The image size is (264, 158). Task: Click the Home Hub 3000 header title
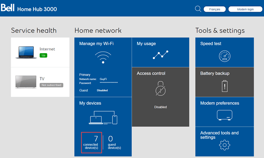pyautogui.click(x=37, y=9)
